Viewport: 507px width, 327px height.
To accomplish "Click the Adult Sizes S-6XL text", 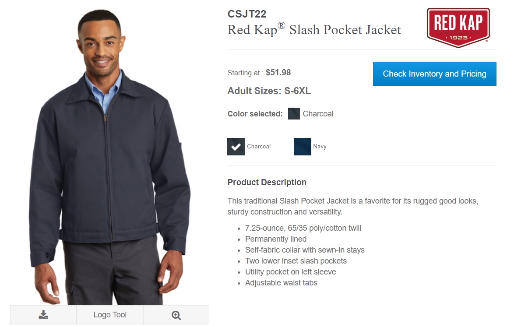I will click(269, 91).
